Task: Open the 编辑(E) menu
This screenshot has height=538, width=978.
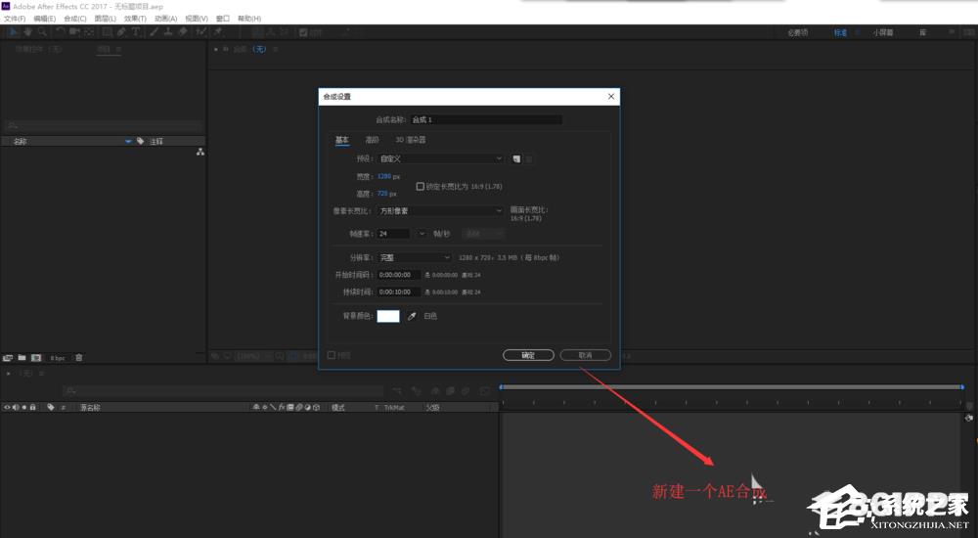Action: point(44,19)
